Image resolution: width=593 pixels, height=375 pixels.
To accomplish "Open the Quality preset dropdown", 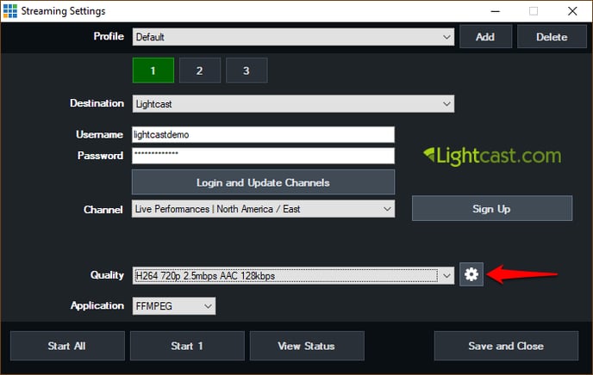I will (x=293, y=275).
